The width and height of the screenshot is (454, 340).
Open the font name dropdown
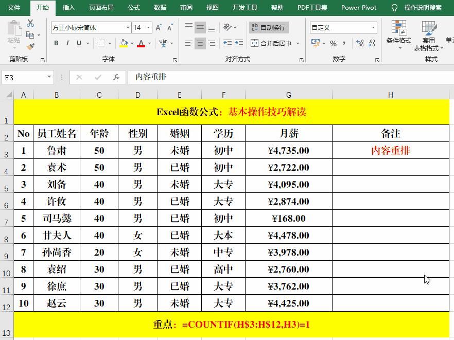click(128, 27)
